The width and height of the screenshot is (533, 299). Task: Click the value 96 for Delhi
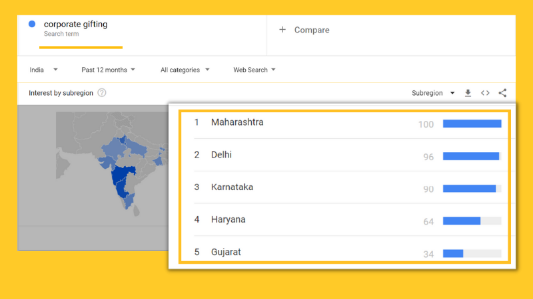point(428,157)
